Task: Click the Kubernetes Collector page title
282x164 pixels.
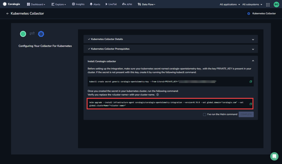Action: 27,14
